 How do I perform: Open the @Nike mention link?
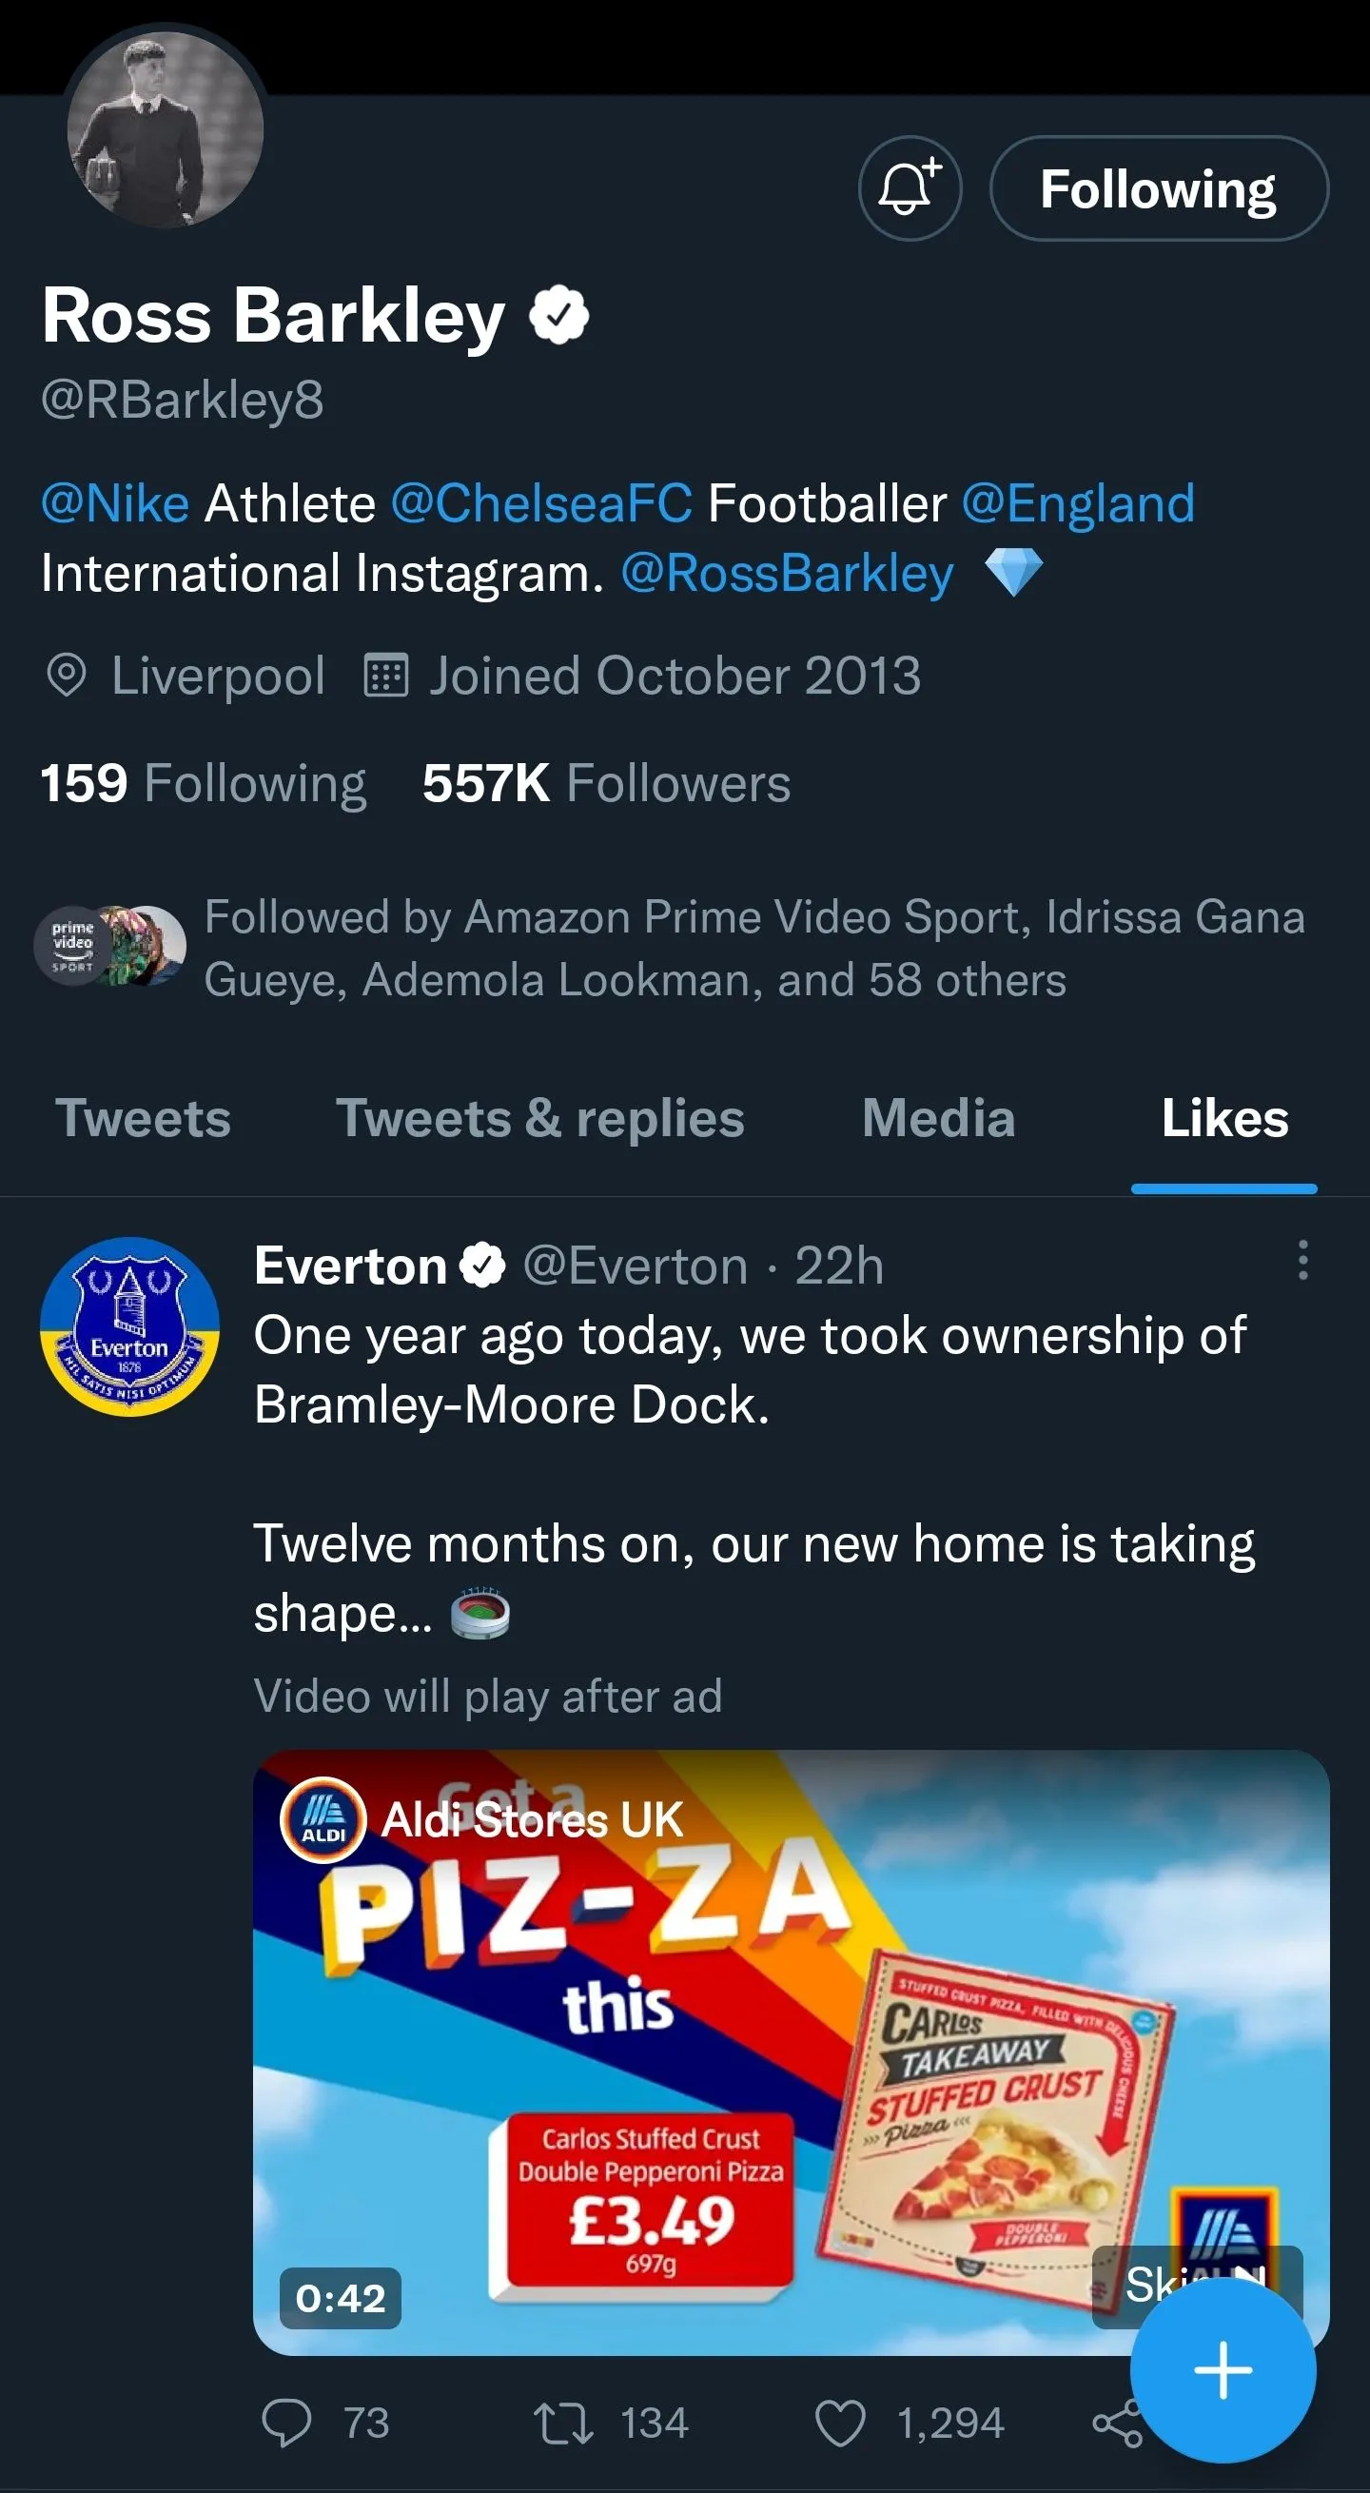pos(115,504)
